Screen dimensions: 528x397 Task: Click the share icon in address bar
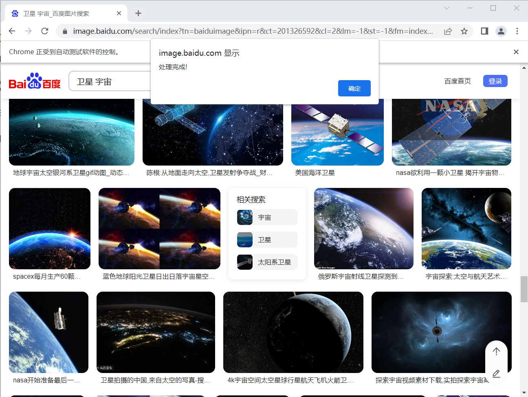448,31
